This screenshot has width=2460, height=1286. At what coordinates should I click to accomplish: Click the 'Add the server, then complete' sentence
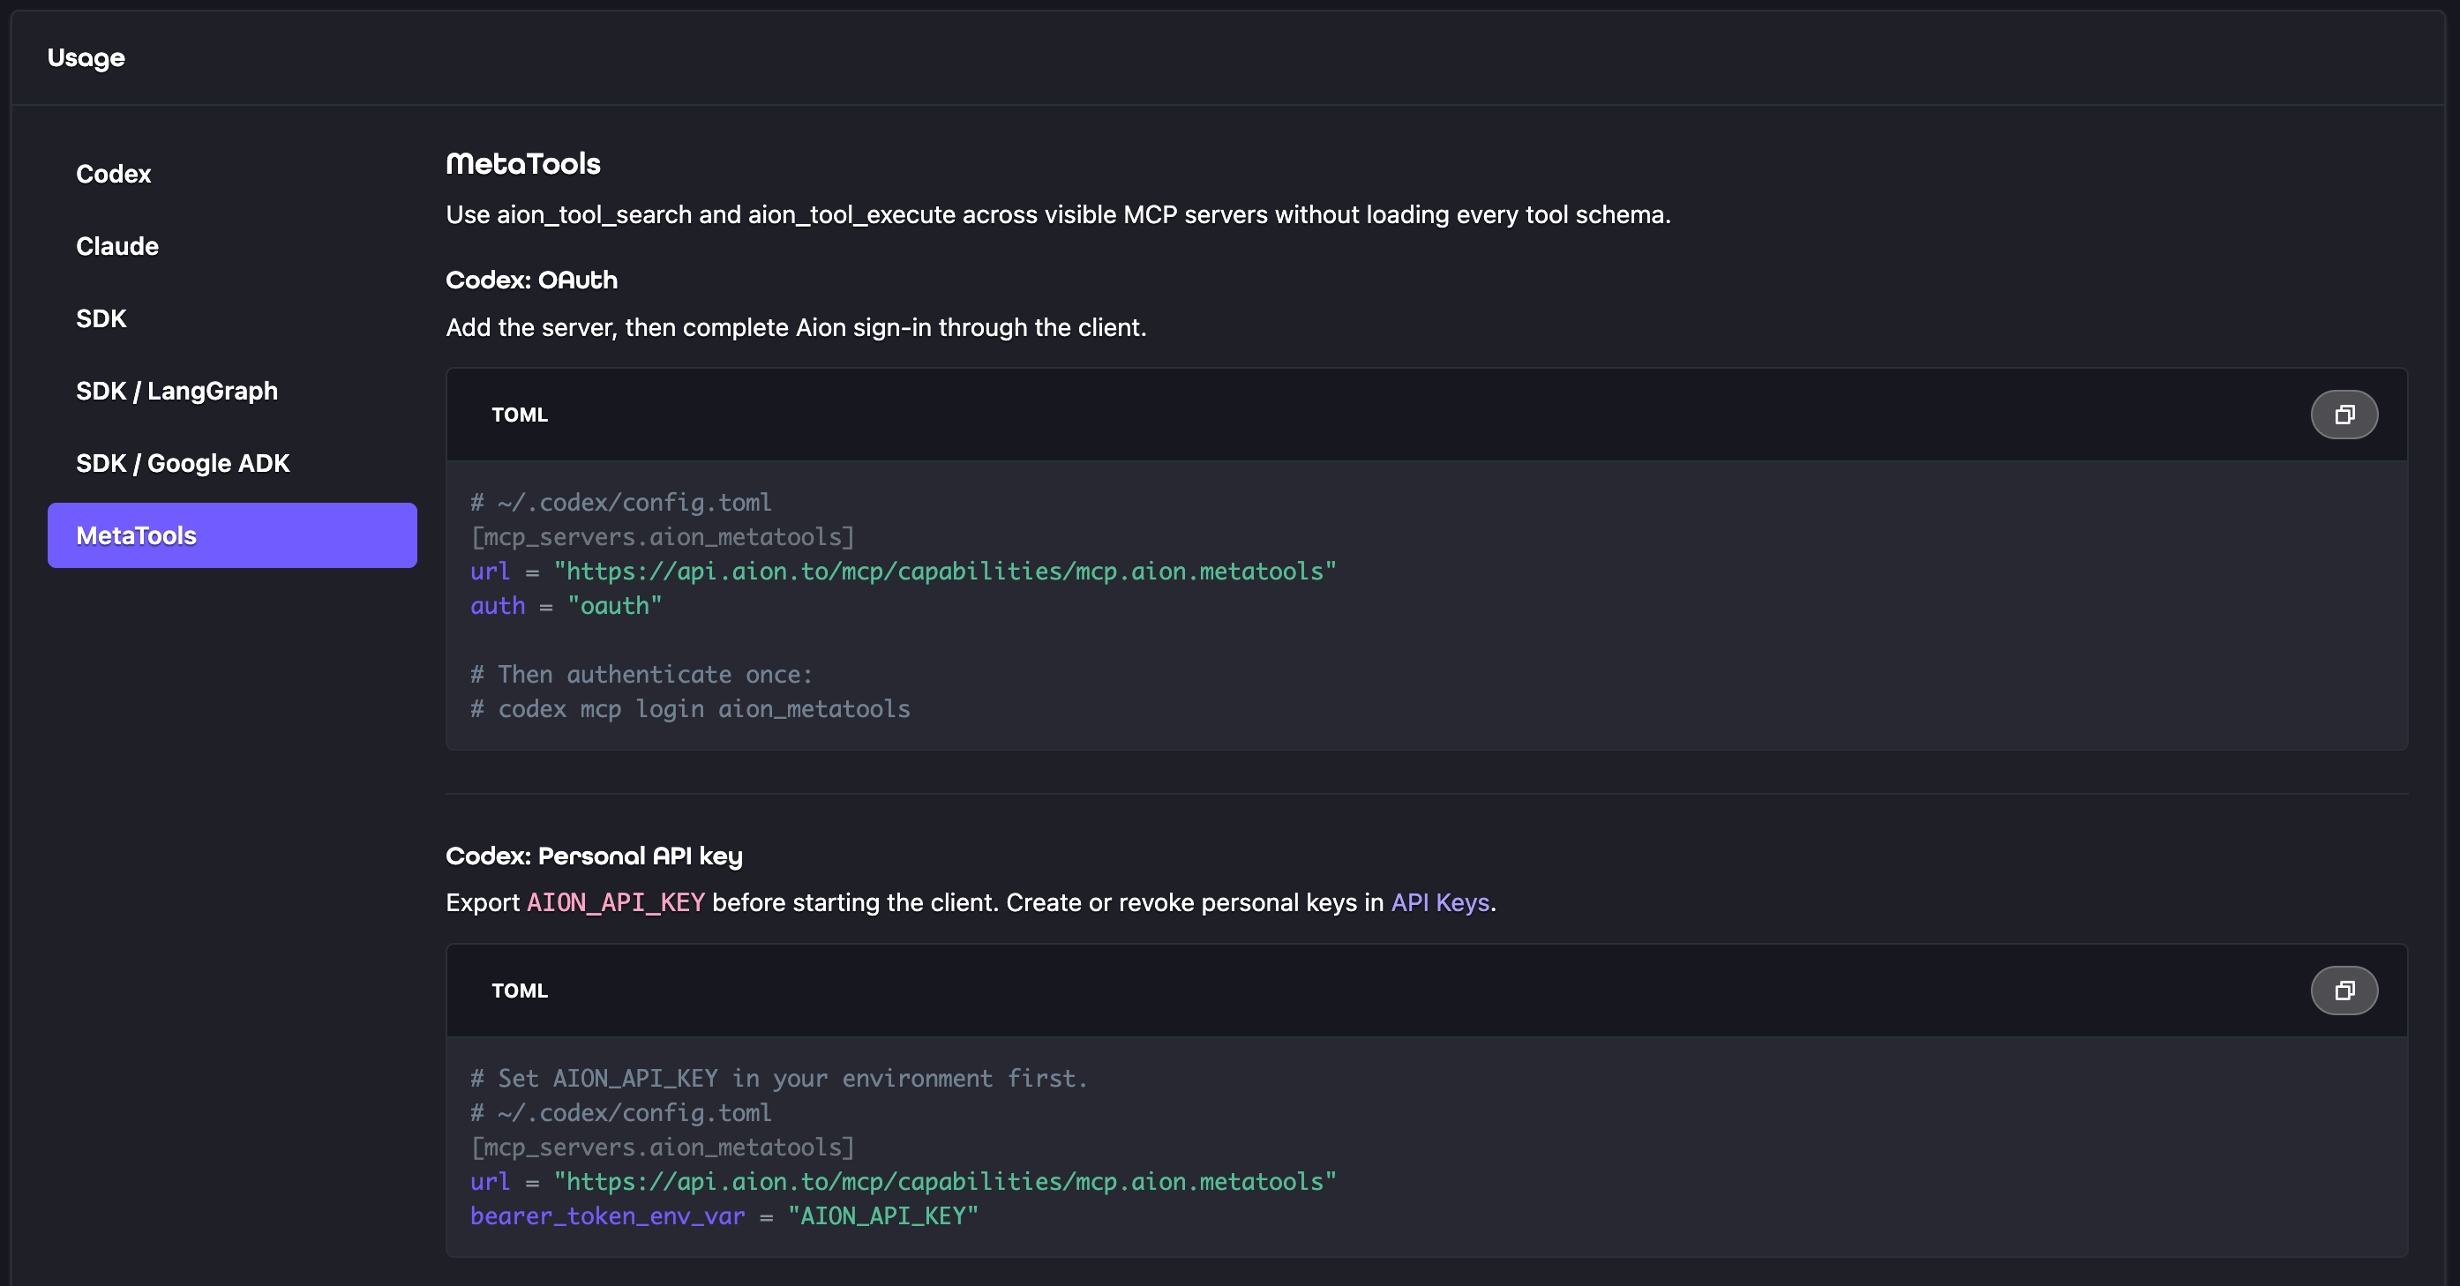point(796,327)
